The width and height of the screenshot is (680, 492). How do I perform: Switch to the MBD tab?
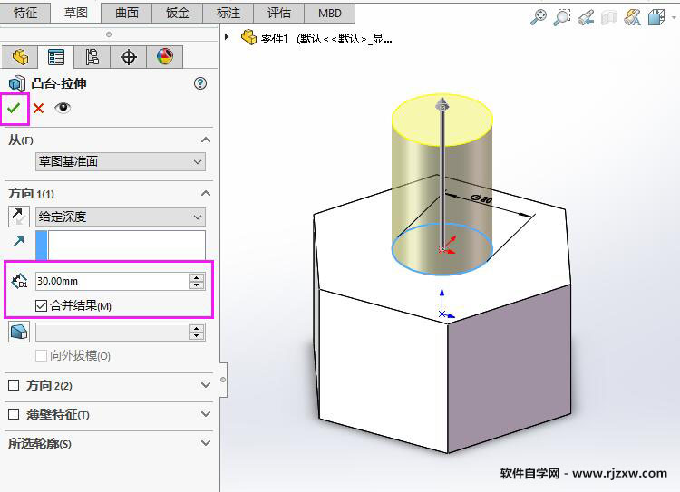click(330, 13)
